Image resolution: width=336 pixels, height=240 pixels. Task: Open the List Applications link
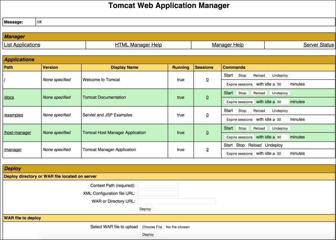[x=22, y=45]
